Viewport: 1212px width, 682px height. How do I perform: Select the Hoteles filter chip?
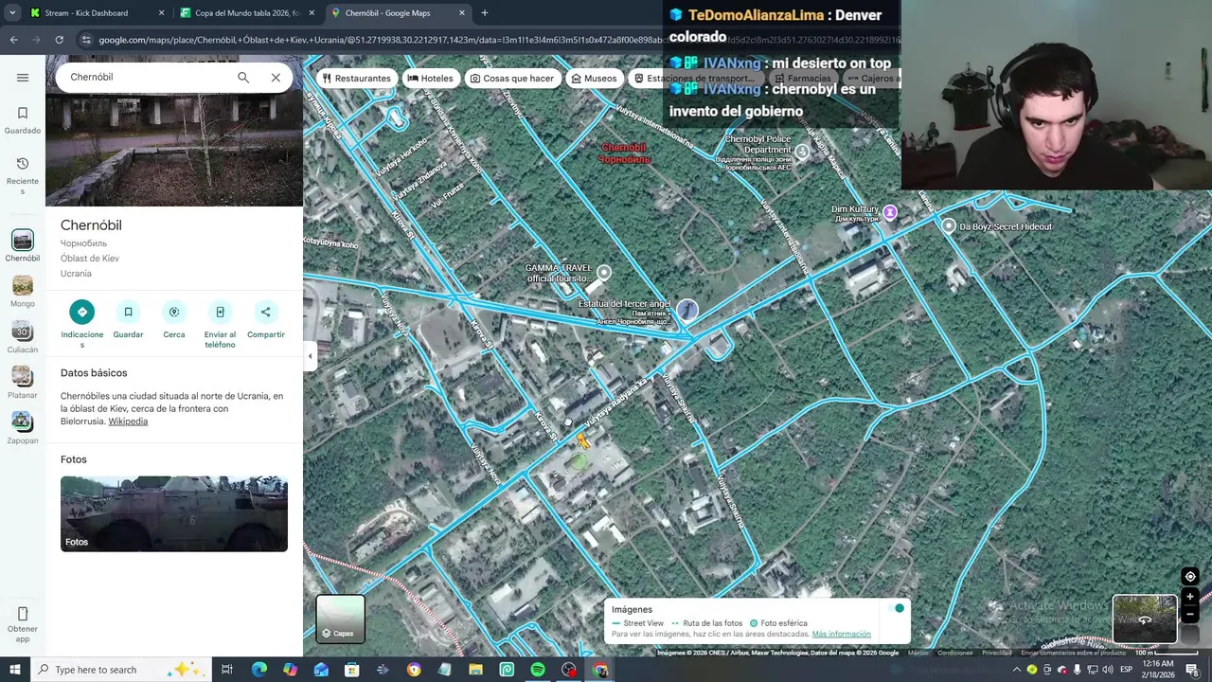pos(431,79)
